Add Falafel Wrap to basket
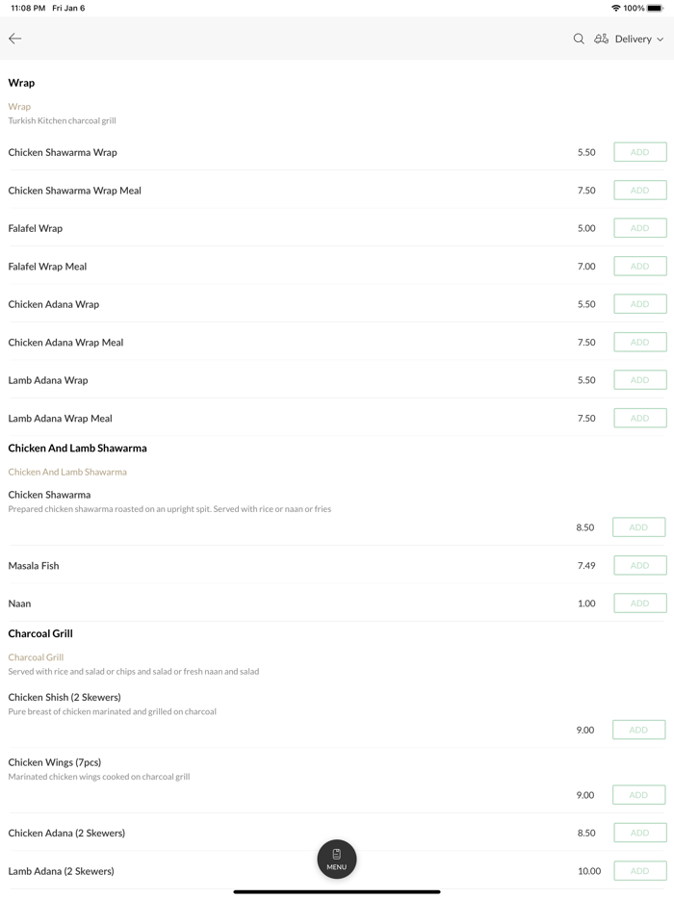The width and height of the screenshot is (674, 899). coord(639,228)
